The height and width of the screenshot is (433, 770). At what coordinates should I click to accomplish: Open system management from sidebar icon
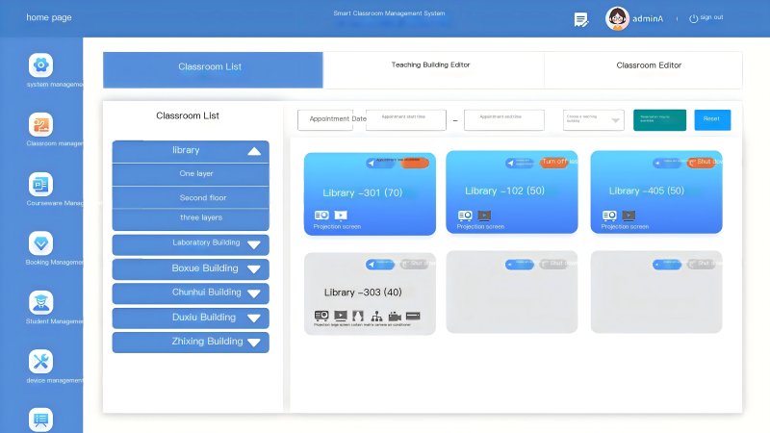coord(40,65)
